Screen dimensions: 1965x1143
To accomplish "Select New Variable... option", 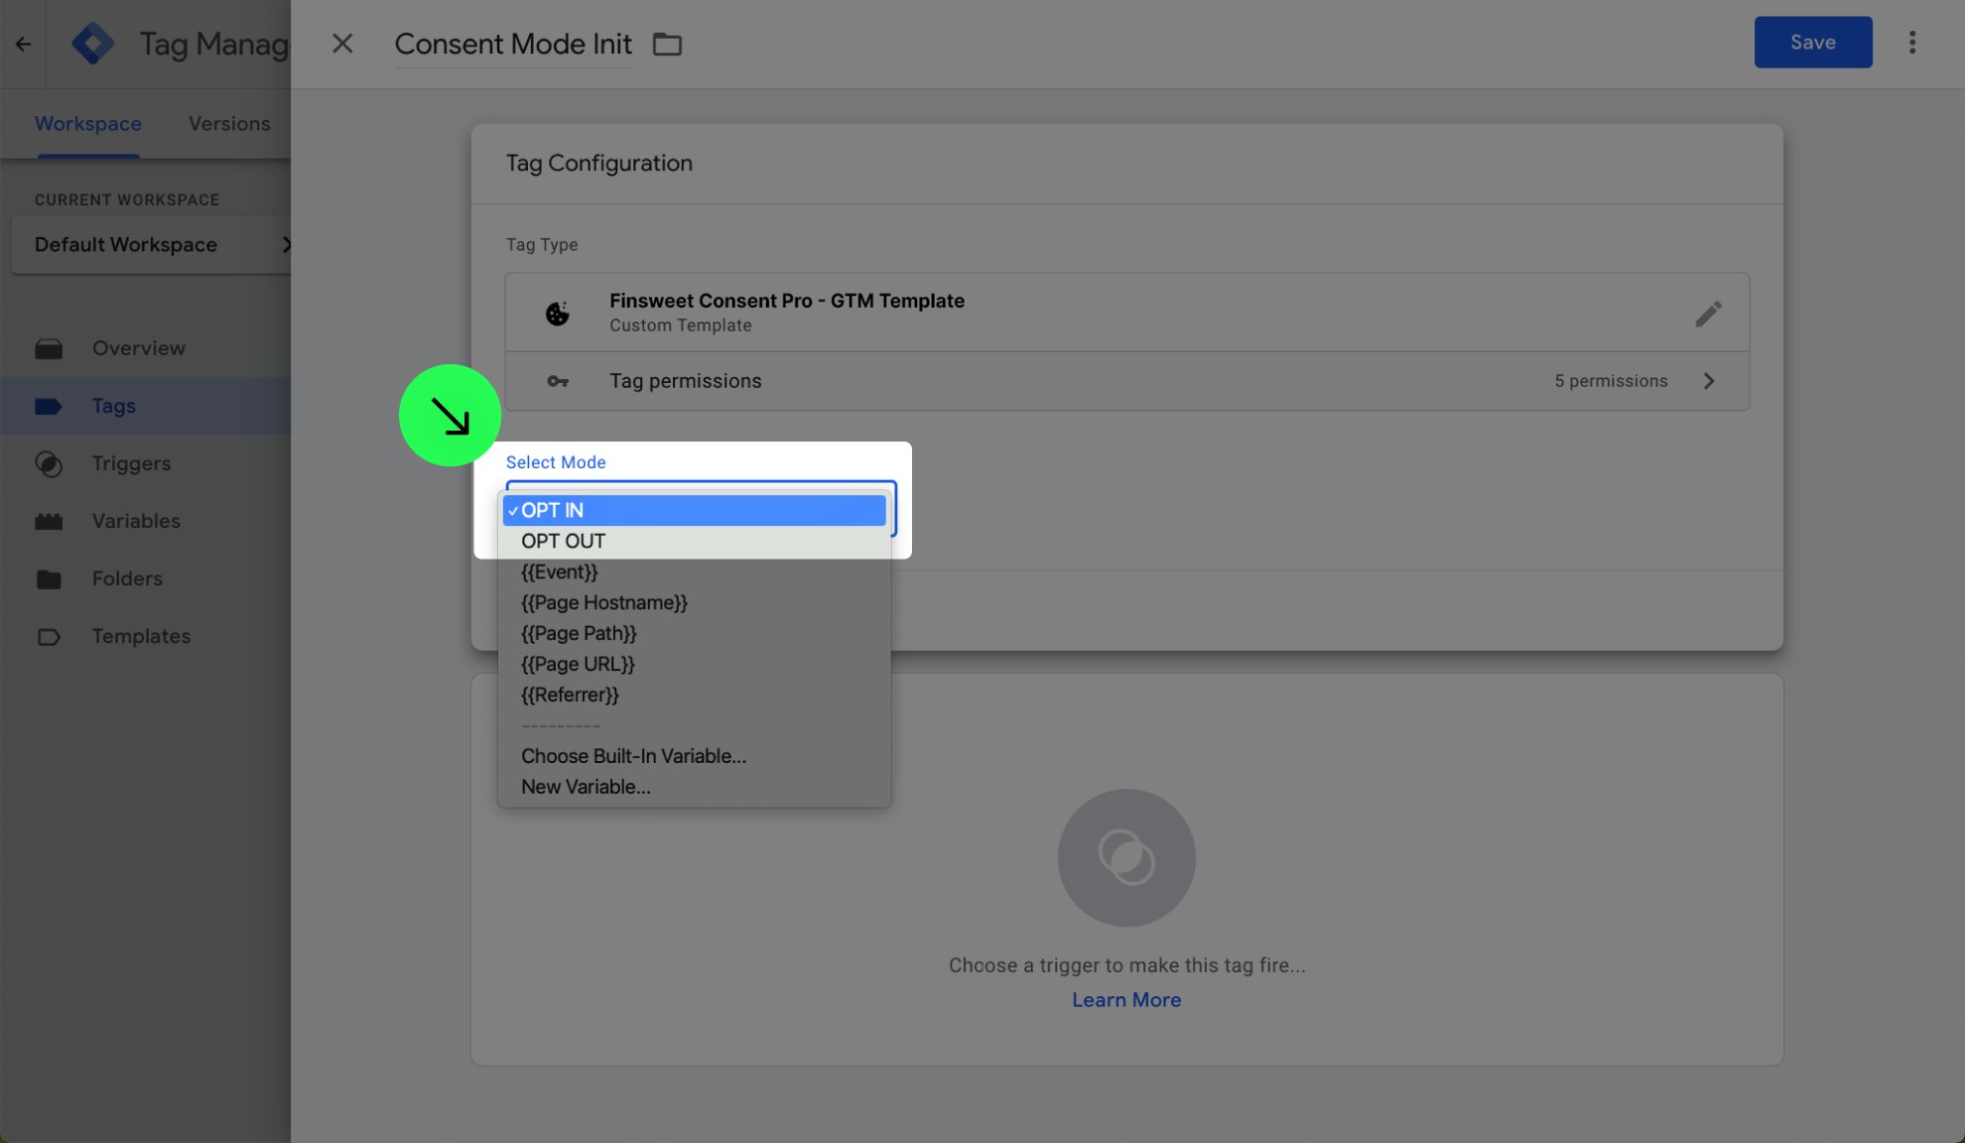I will [x=694, y=787].
